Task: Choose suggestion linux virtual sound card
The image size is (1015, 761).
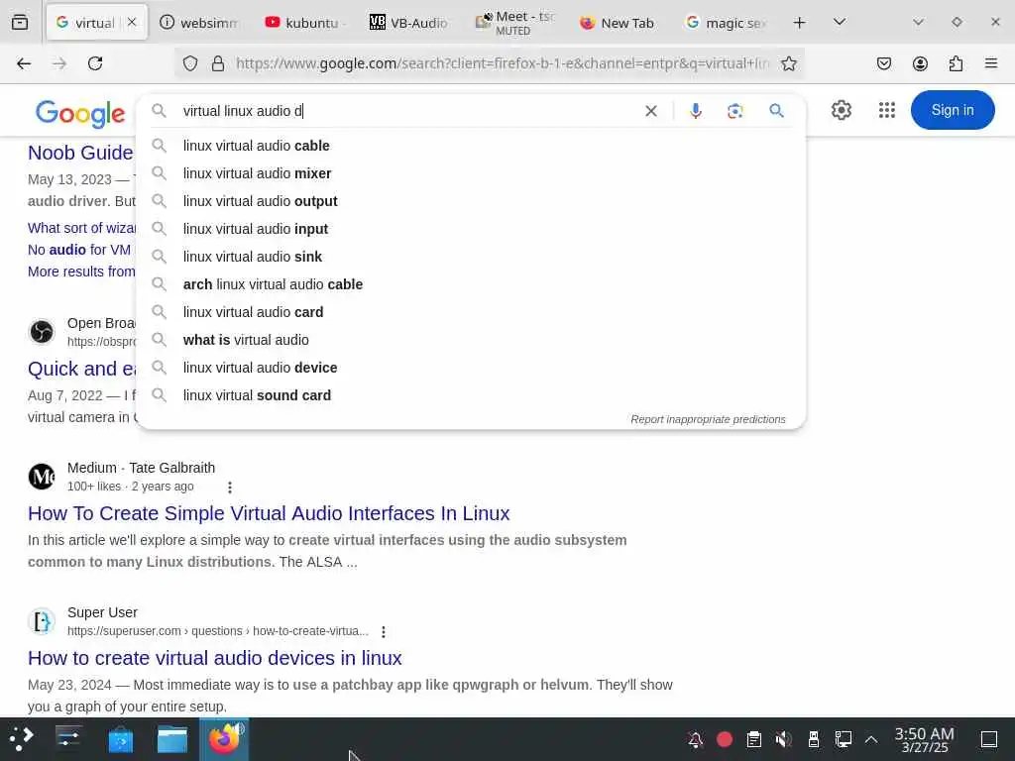Action: [x=471, y=395]
